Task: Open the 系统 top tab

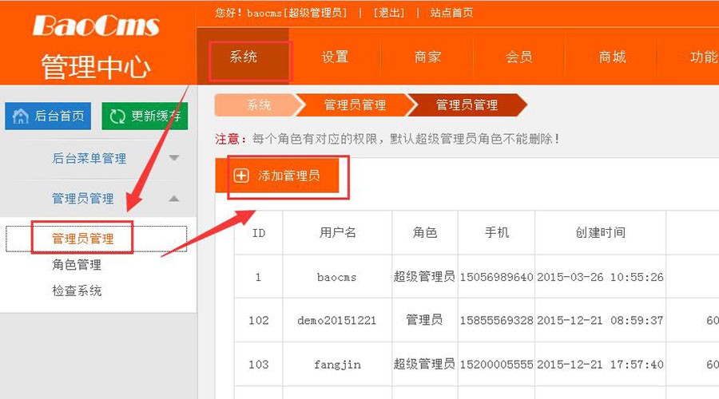Action: (243, 57)
